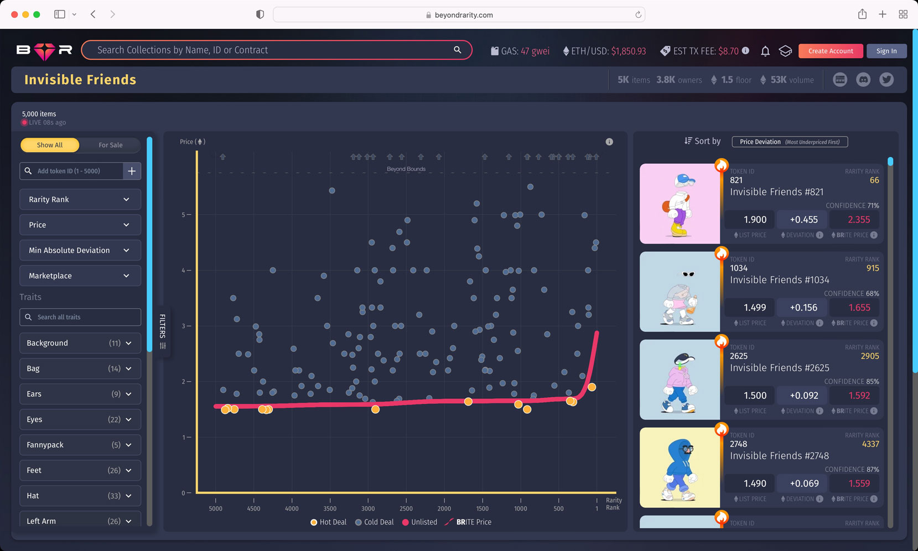
Task: Expand the Marketplace filter
Action: (80, 275)
